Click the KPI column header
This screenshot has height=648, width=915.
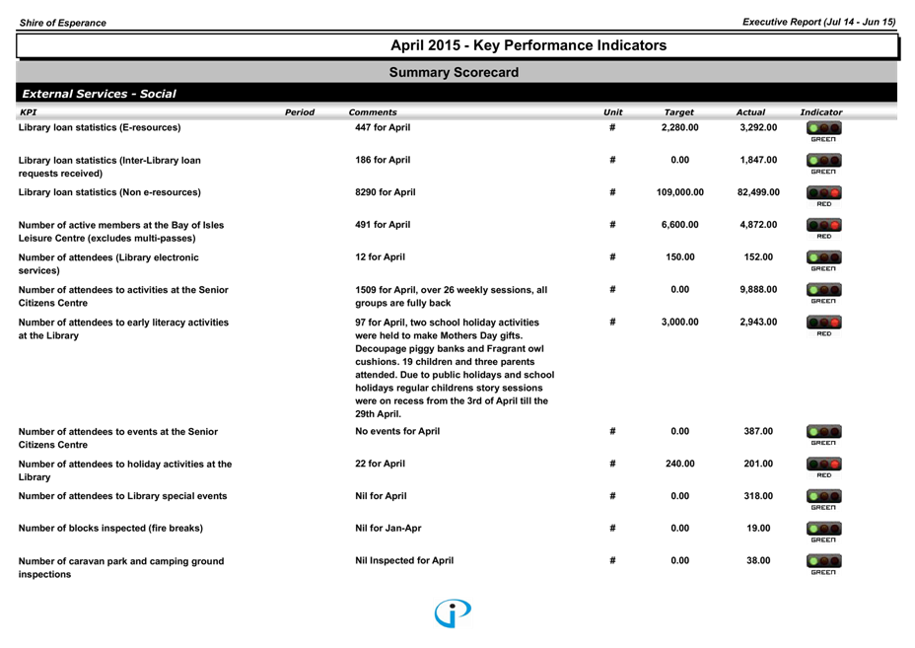(x=28, y=112)
